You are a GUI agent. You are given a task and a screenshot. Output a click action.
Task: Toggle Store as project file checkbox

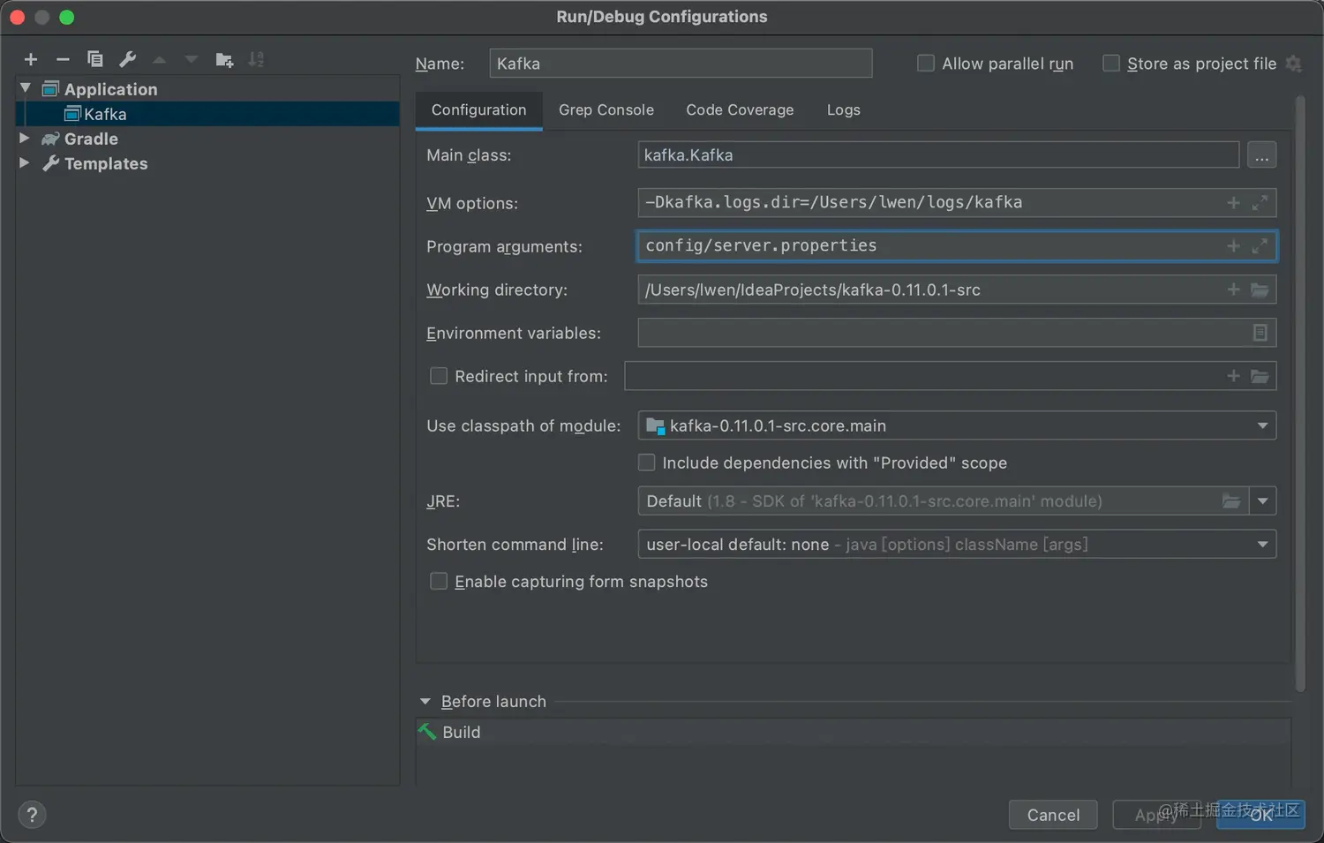coord(1111,64)
